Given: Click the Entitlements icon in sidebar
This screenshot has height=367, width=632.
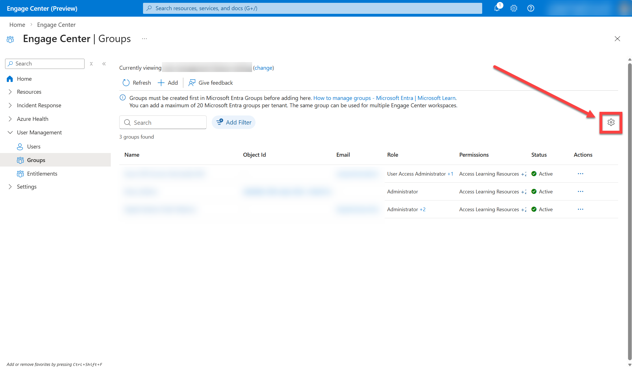Looking at the screenshot, I should (x=20, y=174).
